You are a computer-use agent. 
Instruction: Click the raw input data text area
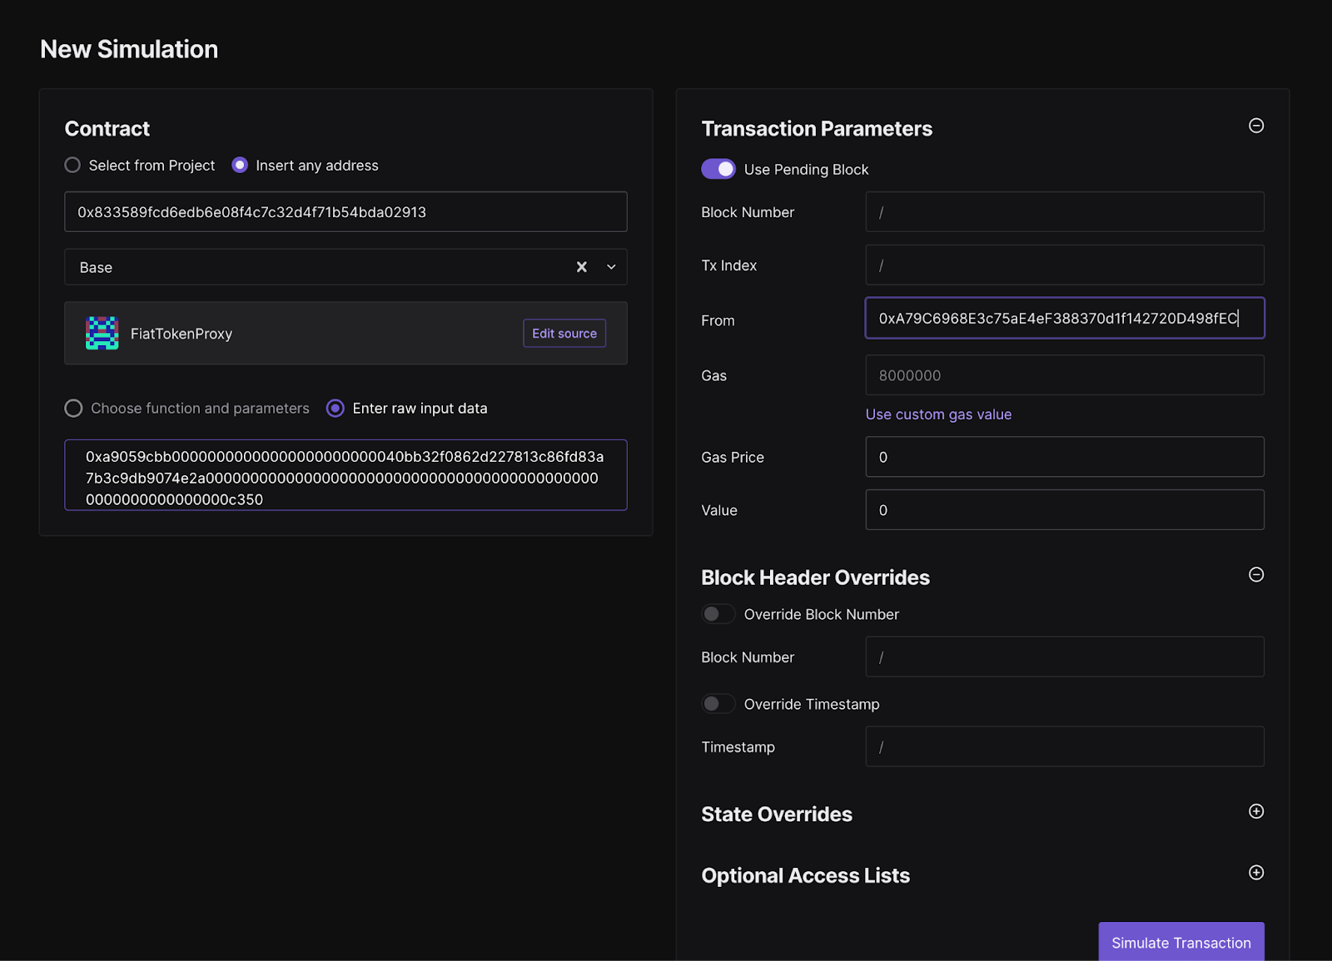345,475
